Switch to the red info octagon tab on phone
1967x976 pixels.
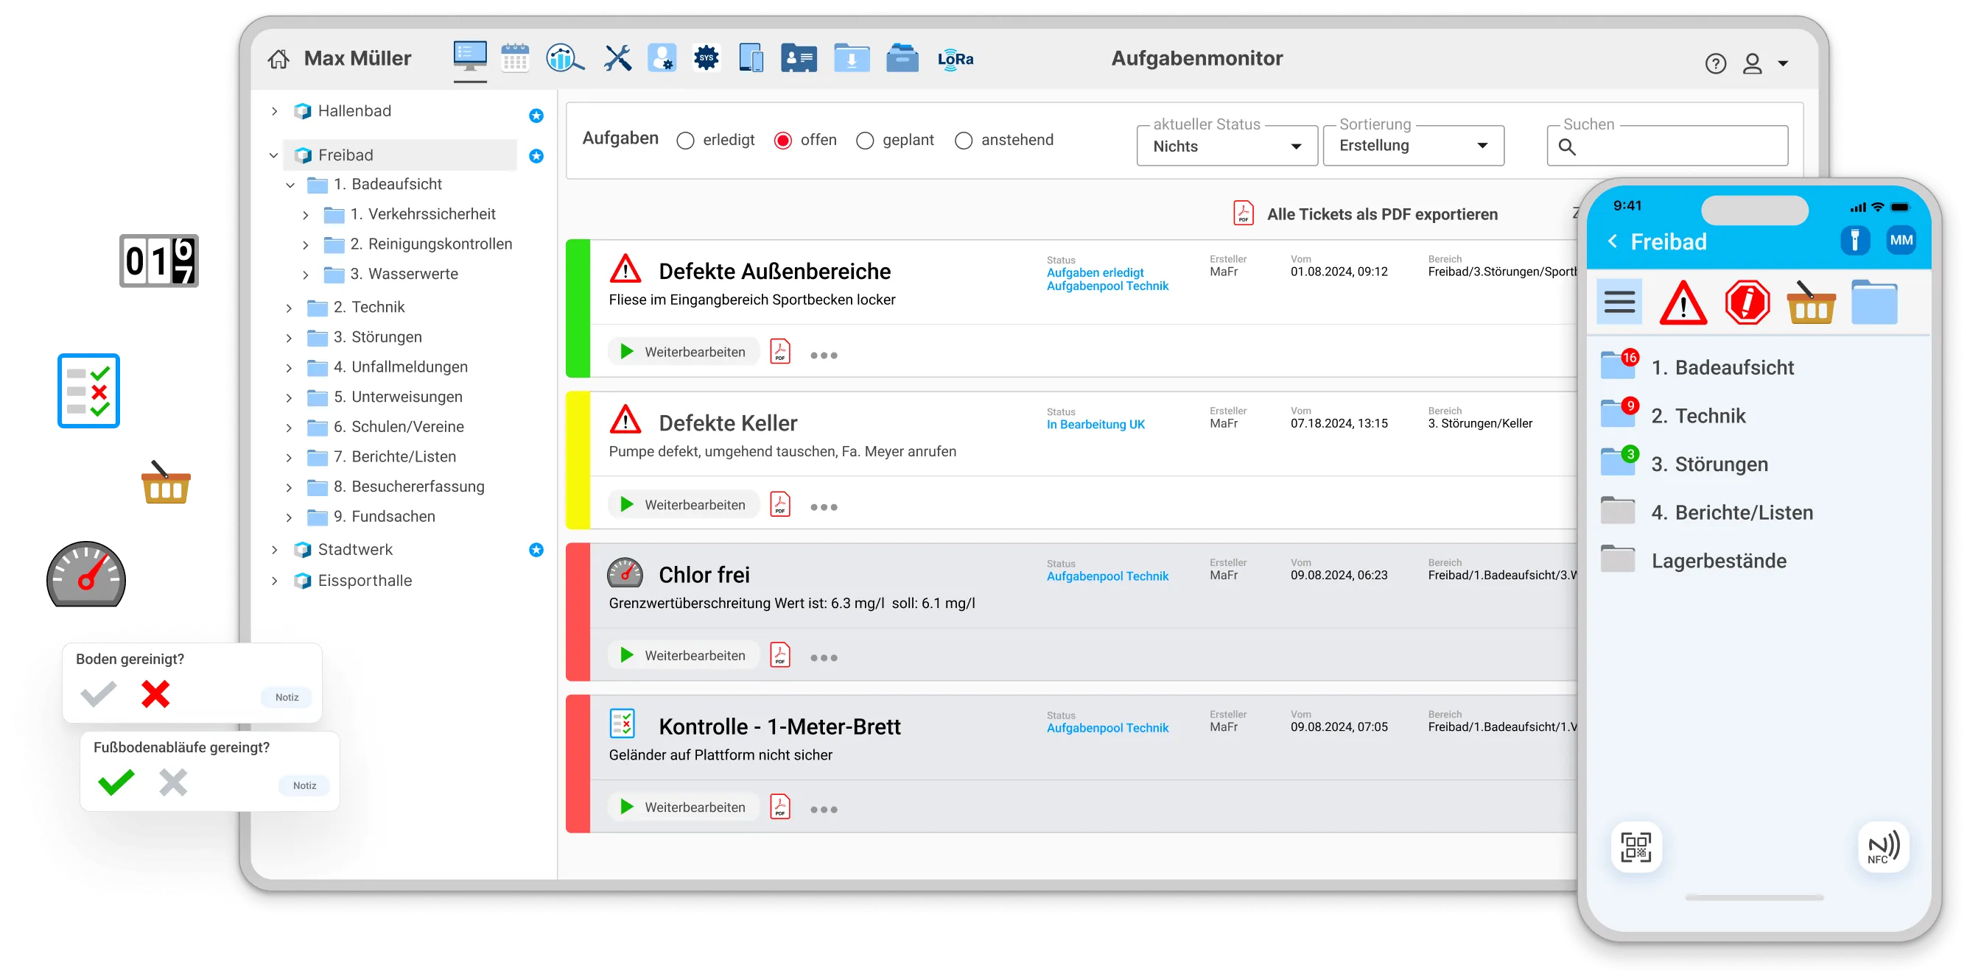pos(1747,303)
